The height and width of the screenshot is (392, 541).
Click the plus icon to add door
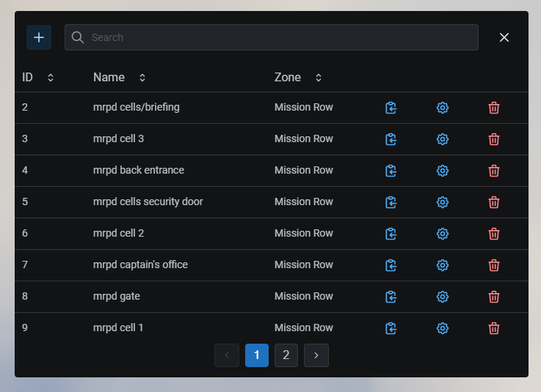[x=39, y=37]
